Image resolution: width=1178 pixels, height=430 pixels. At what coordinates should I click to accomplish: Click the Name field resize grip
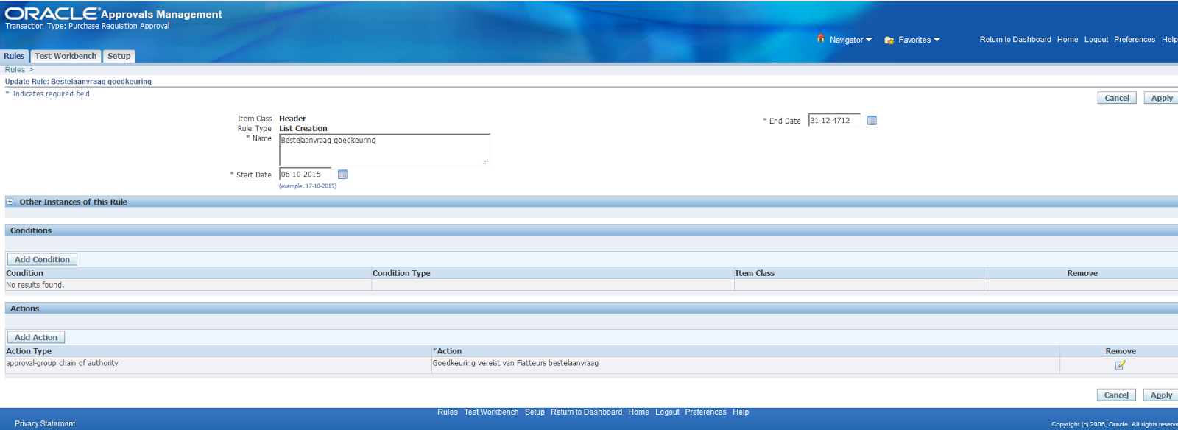tap(485, 161)
